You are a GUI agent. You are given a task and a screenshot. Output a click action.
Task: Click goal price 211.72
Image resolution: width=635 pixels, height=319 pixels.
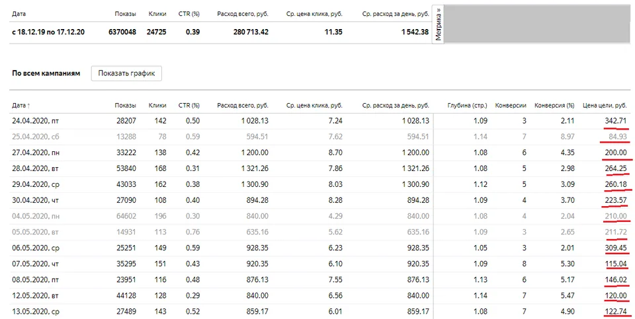(x=616, y=232)
